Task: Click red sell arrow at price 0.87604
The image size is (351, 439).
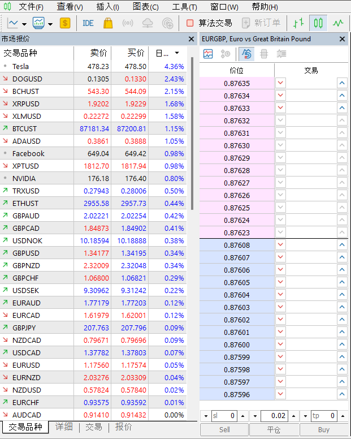Action: (x=280, y=295)
